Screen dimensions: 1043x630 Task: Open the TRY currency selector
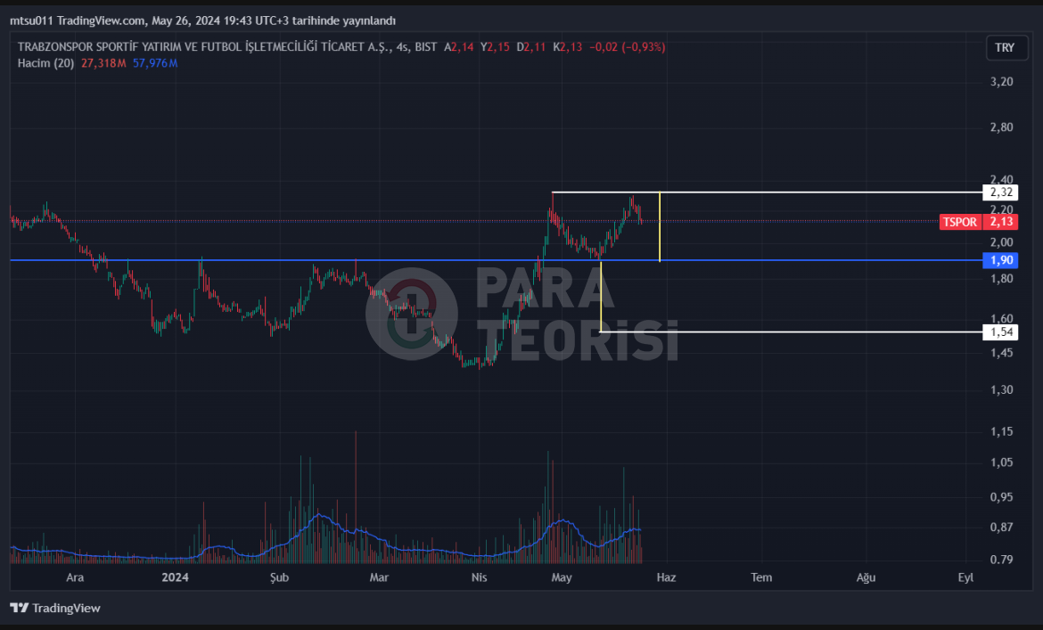1006,48
